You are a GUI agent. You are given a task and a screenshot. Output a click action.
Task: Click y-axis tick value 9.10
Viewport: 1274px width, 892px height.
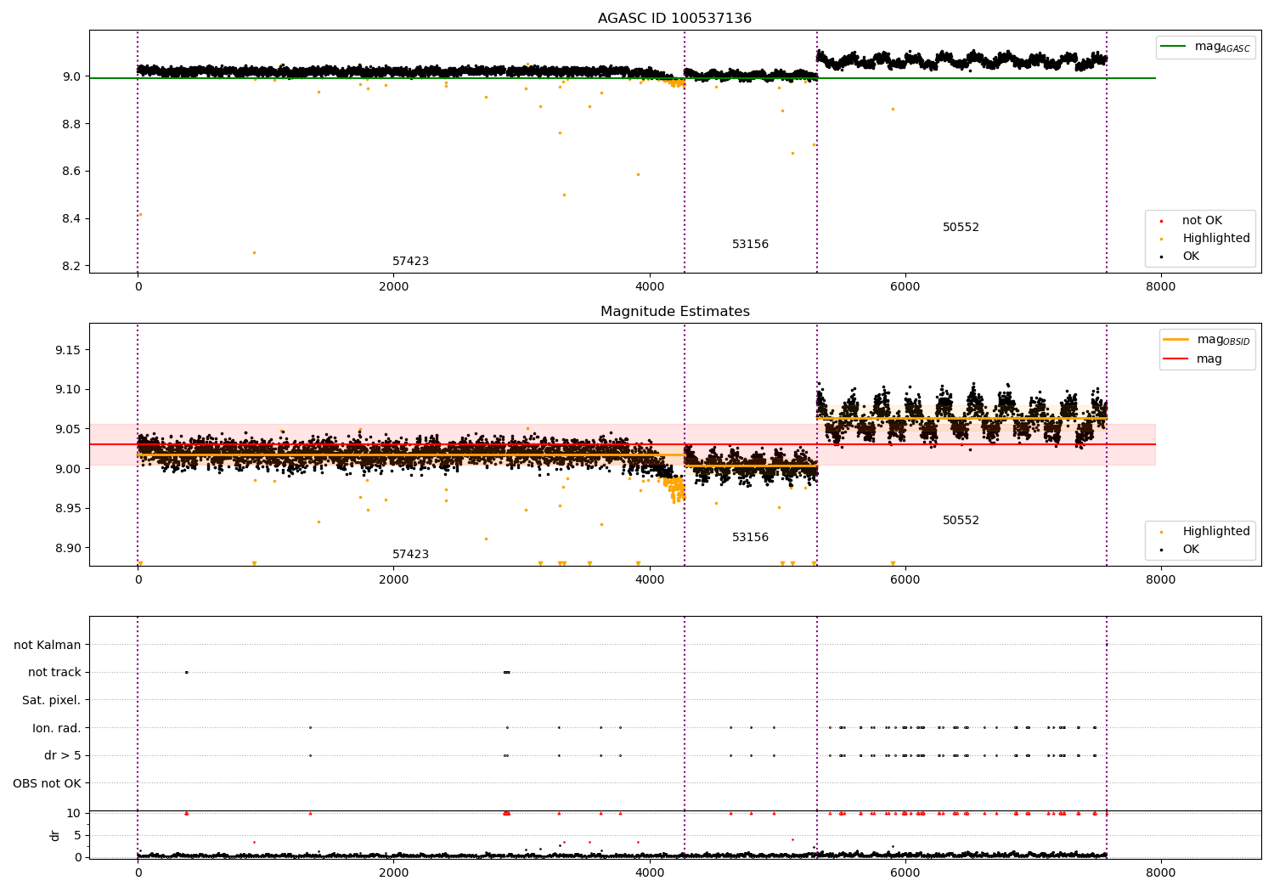click(67, 390)
